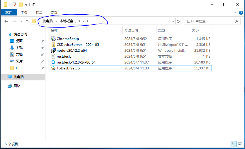Click the 6 个项目 status text
This screenshot has width=245, height=149.
click(x=11, y=144)
